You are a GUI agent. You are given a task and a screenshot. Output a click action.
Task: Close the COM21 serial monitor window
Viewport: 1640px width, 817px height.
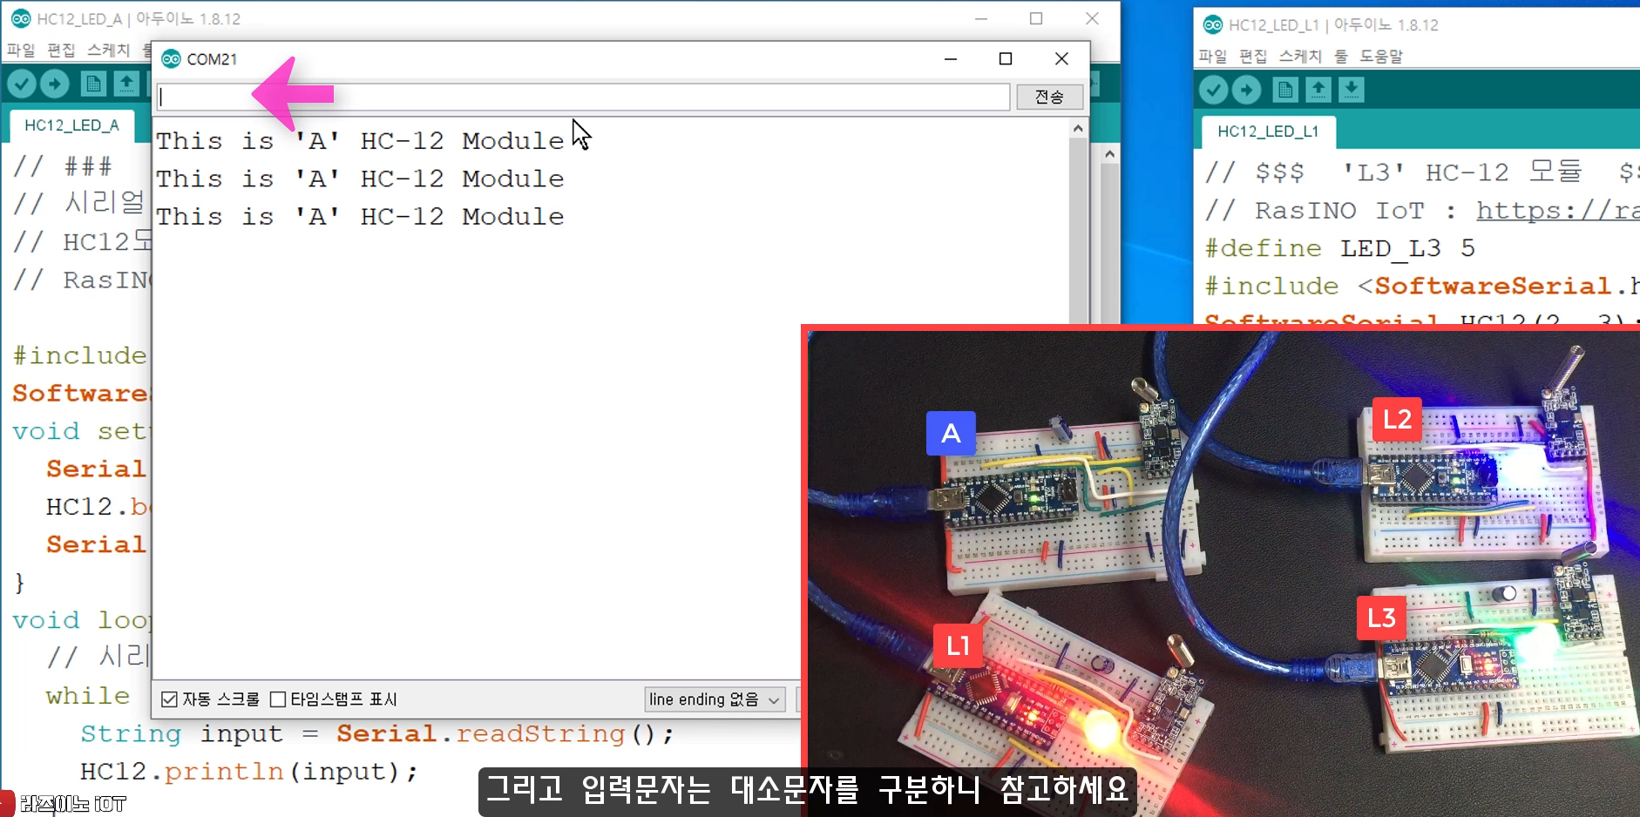(1061, 58)
